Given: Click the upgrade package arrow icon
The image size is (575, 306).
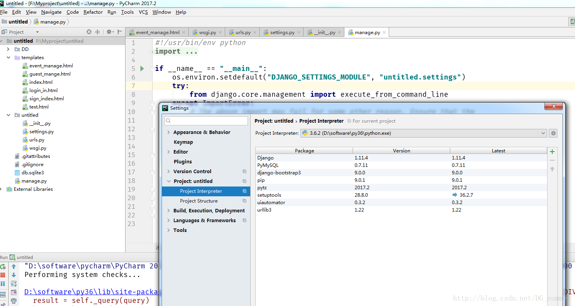Looking at the screenshot, I should click(x=552, y=169).
